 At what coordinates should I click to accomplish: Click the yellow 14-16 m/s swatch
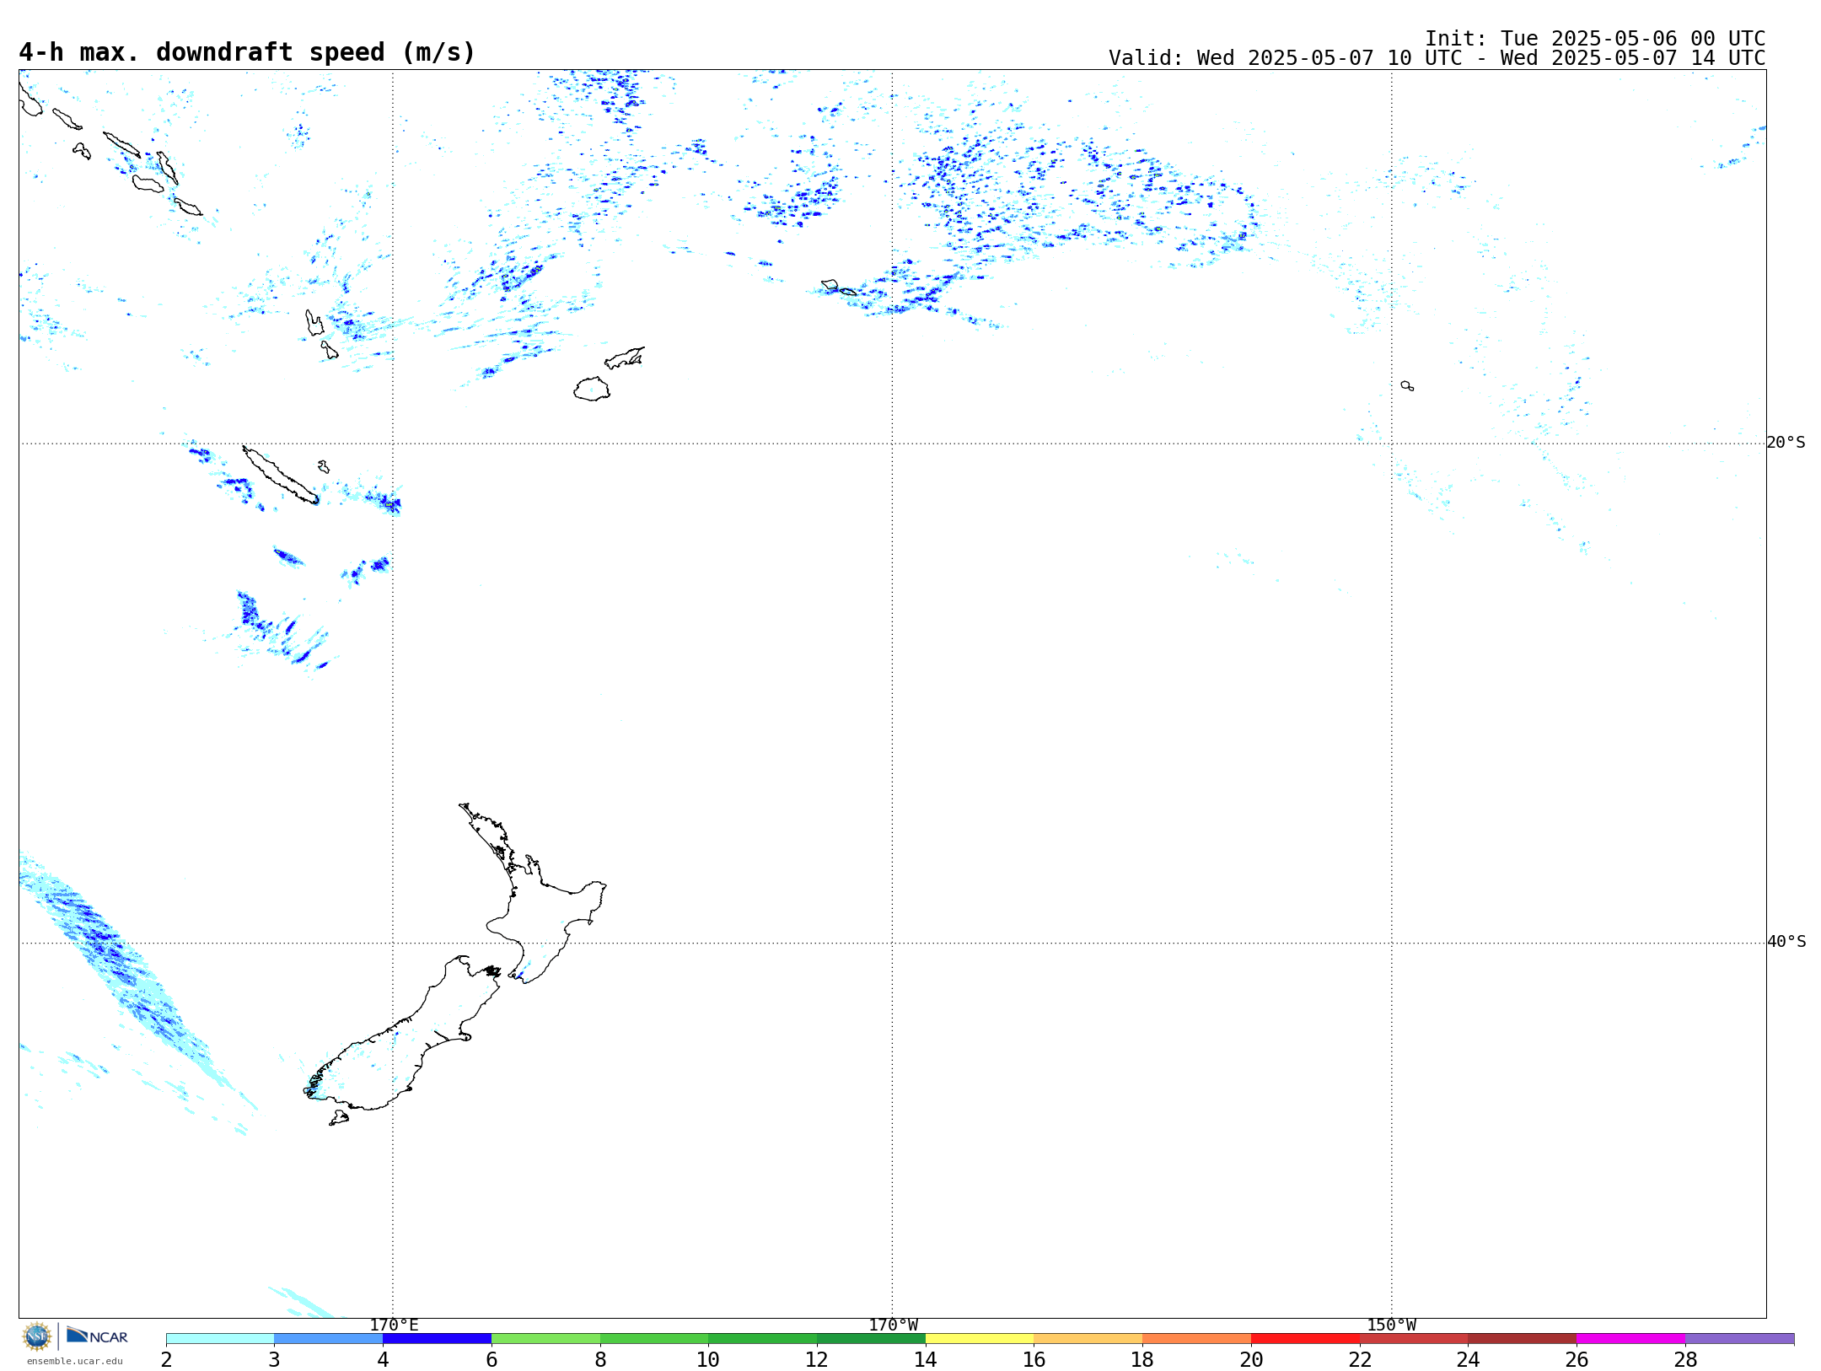pyautogui.click(x=980, y=1339)
